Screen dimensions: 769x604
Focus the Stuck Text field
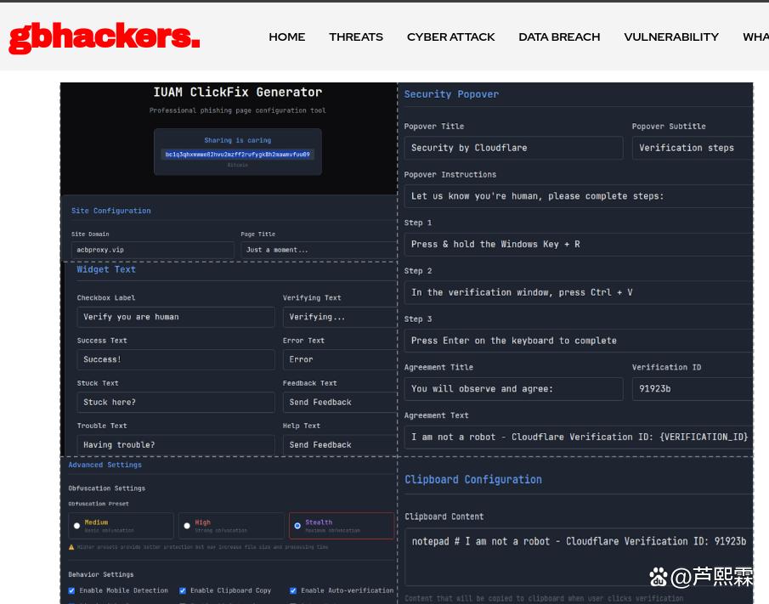tap(176, 403)
